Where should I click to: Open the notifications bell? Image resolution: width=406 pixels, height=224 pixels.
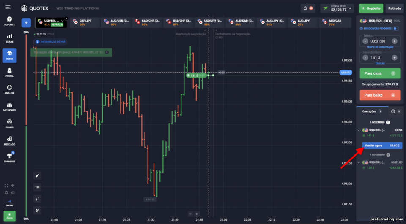tap(305, 8)
